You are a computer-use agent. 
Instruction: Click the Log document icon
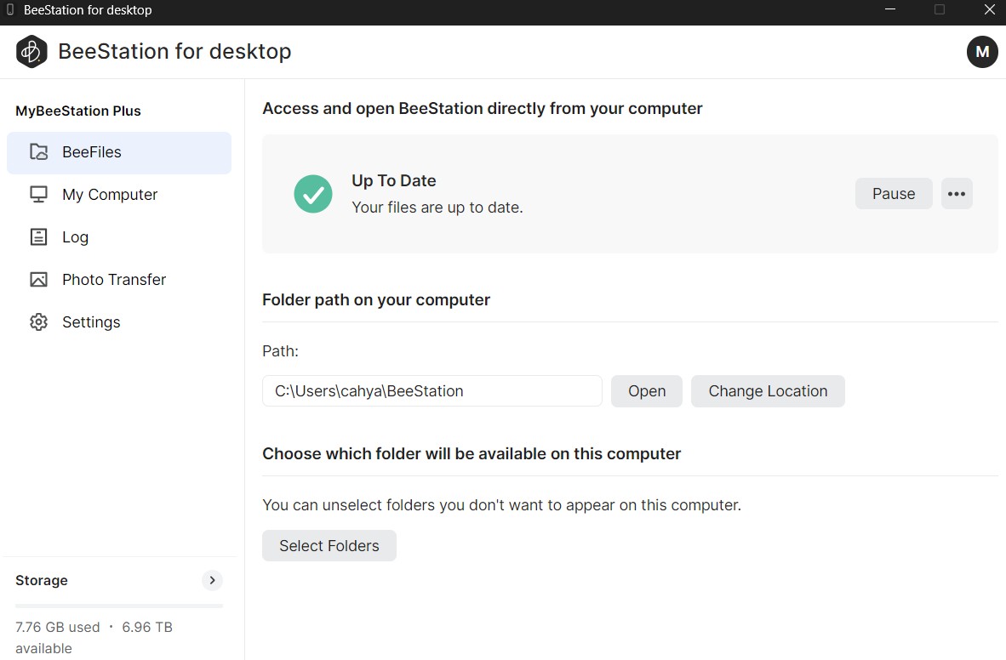pos(38,236)
